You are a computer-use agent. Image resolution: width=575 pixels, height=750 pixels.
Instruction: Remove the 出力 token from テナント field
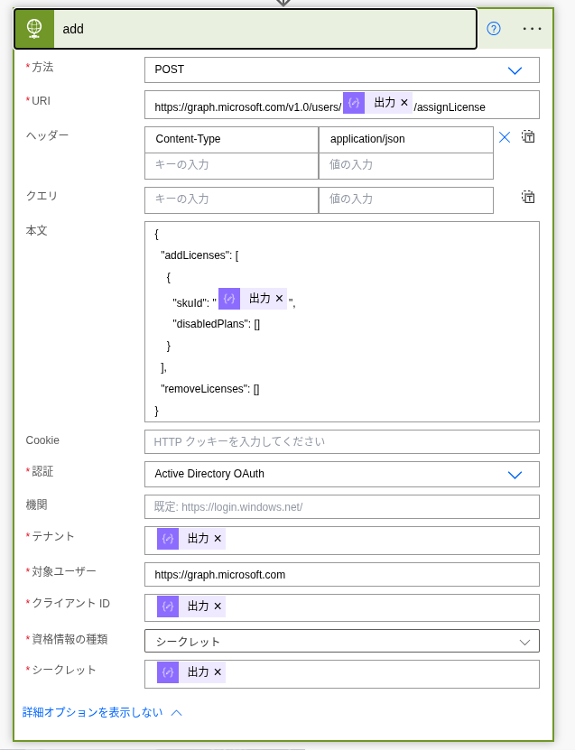(x=218, y=539)
